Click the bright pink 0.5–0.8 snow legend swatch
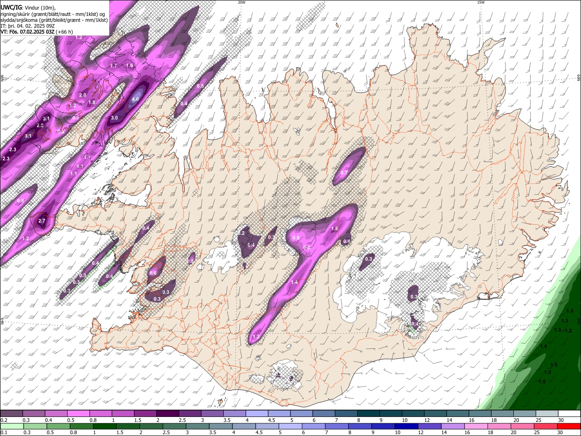581x436 pixels. pyautogui.click(x=79, y=414)
